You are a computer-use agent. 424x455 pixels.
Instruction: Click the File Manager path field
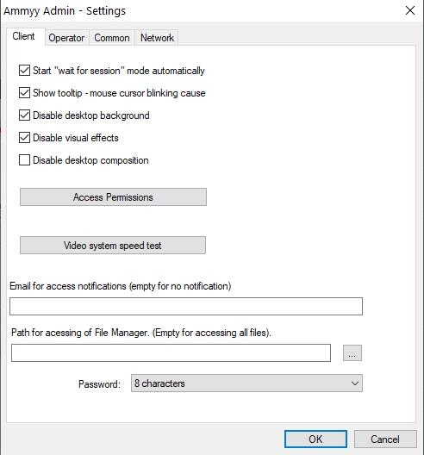pyautogui.click(x=171, y=352)
